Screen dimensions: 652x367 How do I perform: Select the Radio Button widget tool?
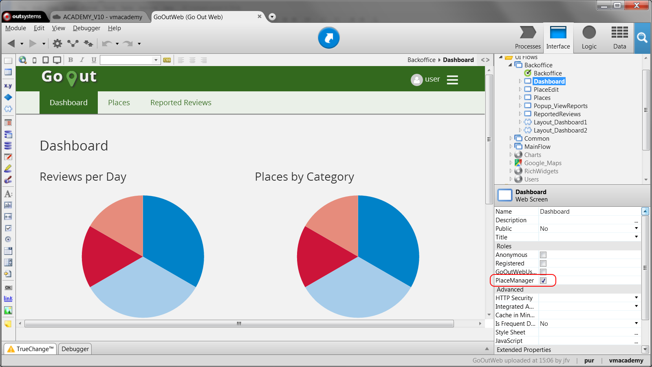[x=8, y=239]
